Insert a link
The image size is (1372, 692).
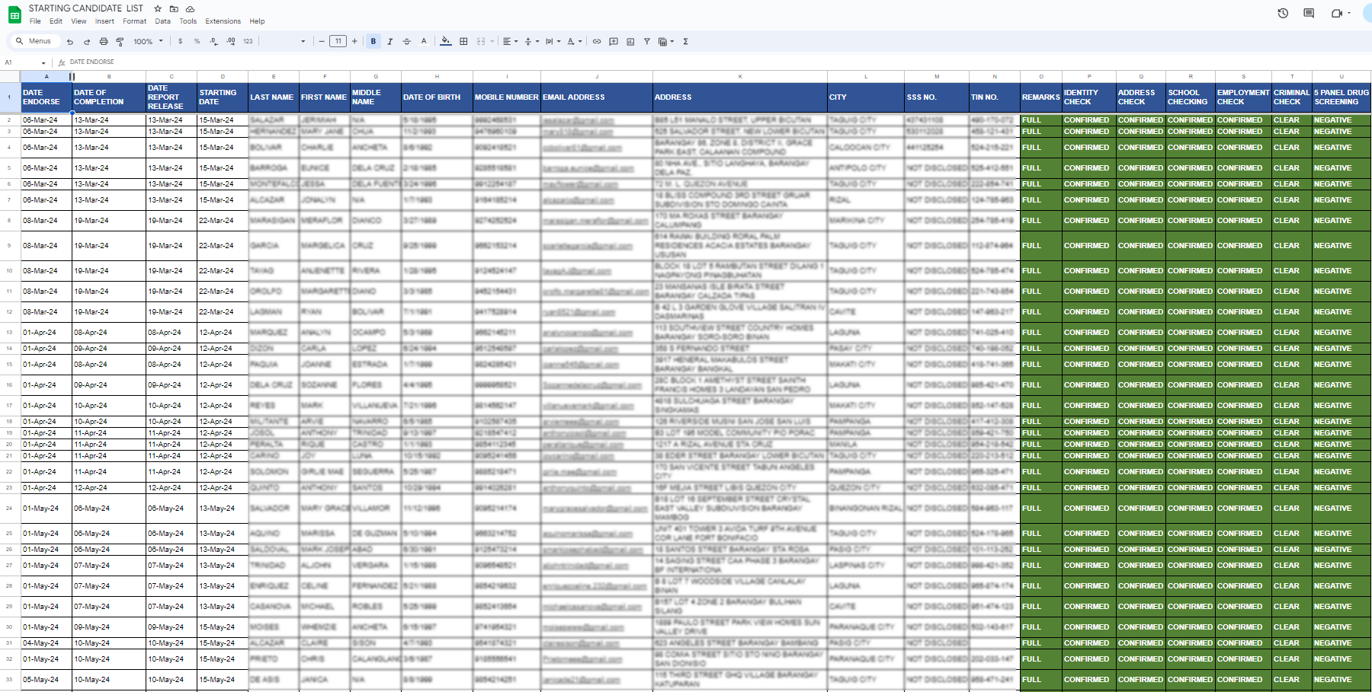click(x=597, y=42)
